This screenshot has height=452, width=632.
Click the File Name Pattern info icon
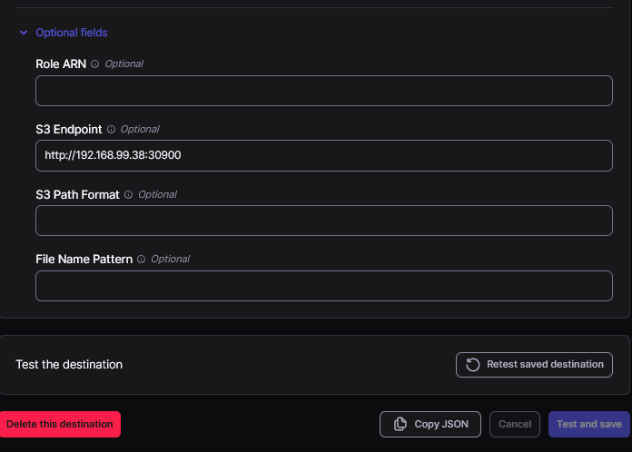click(142, 260)
